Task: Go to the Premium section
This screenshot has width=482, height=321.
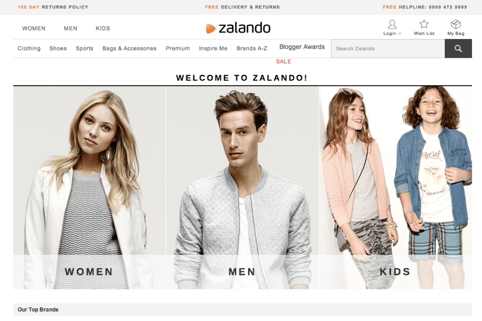Action: [177, 48]
